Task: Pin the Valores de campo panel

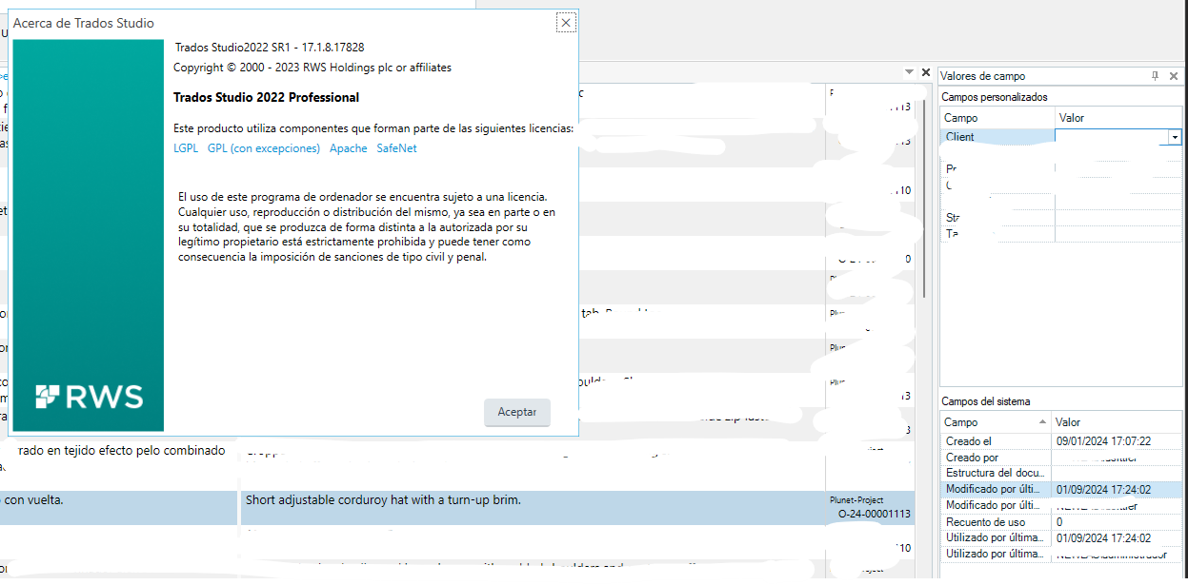Action: click(x=1156, y=75)
